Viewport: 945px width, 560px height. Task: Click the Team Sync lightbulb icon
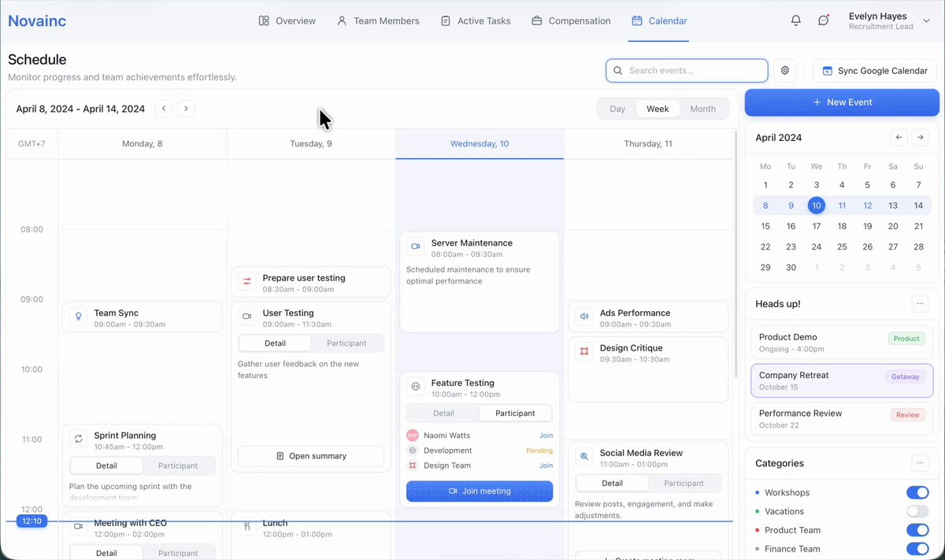point(79,317)
